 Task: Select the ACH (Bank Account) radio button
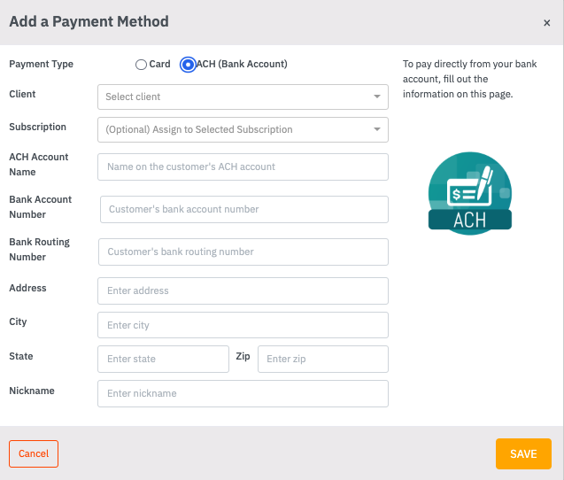point(188,65)
